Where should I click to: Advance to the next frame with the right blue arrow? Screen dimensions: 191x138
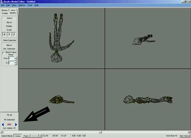click(x=16, y=124)
